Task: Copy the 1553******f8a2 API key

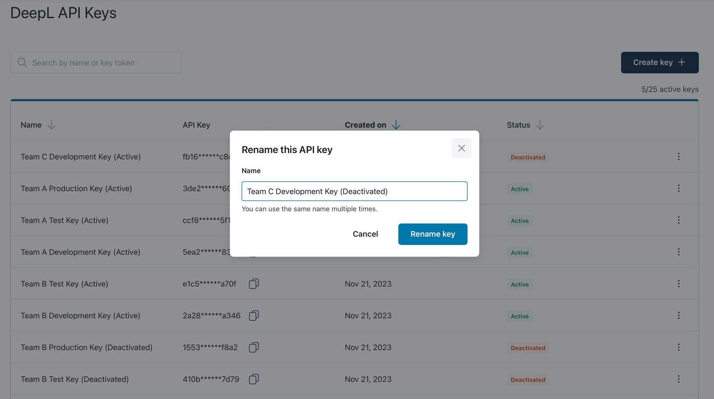Action: click(x=254, y=347)
